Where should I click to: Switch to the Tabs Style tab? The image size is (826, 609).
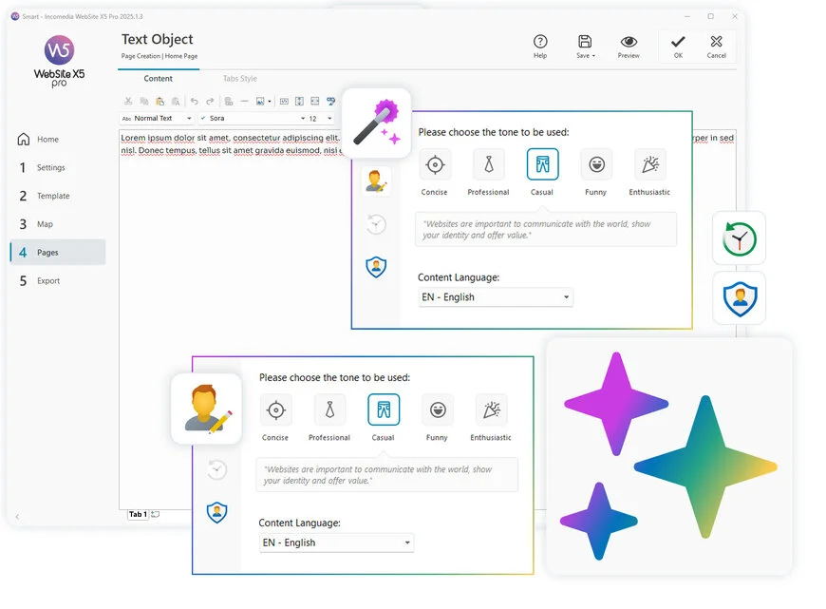tap(239, 79)
